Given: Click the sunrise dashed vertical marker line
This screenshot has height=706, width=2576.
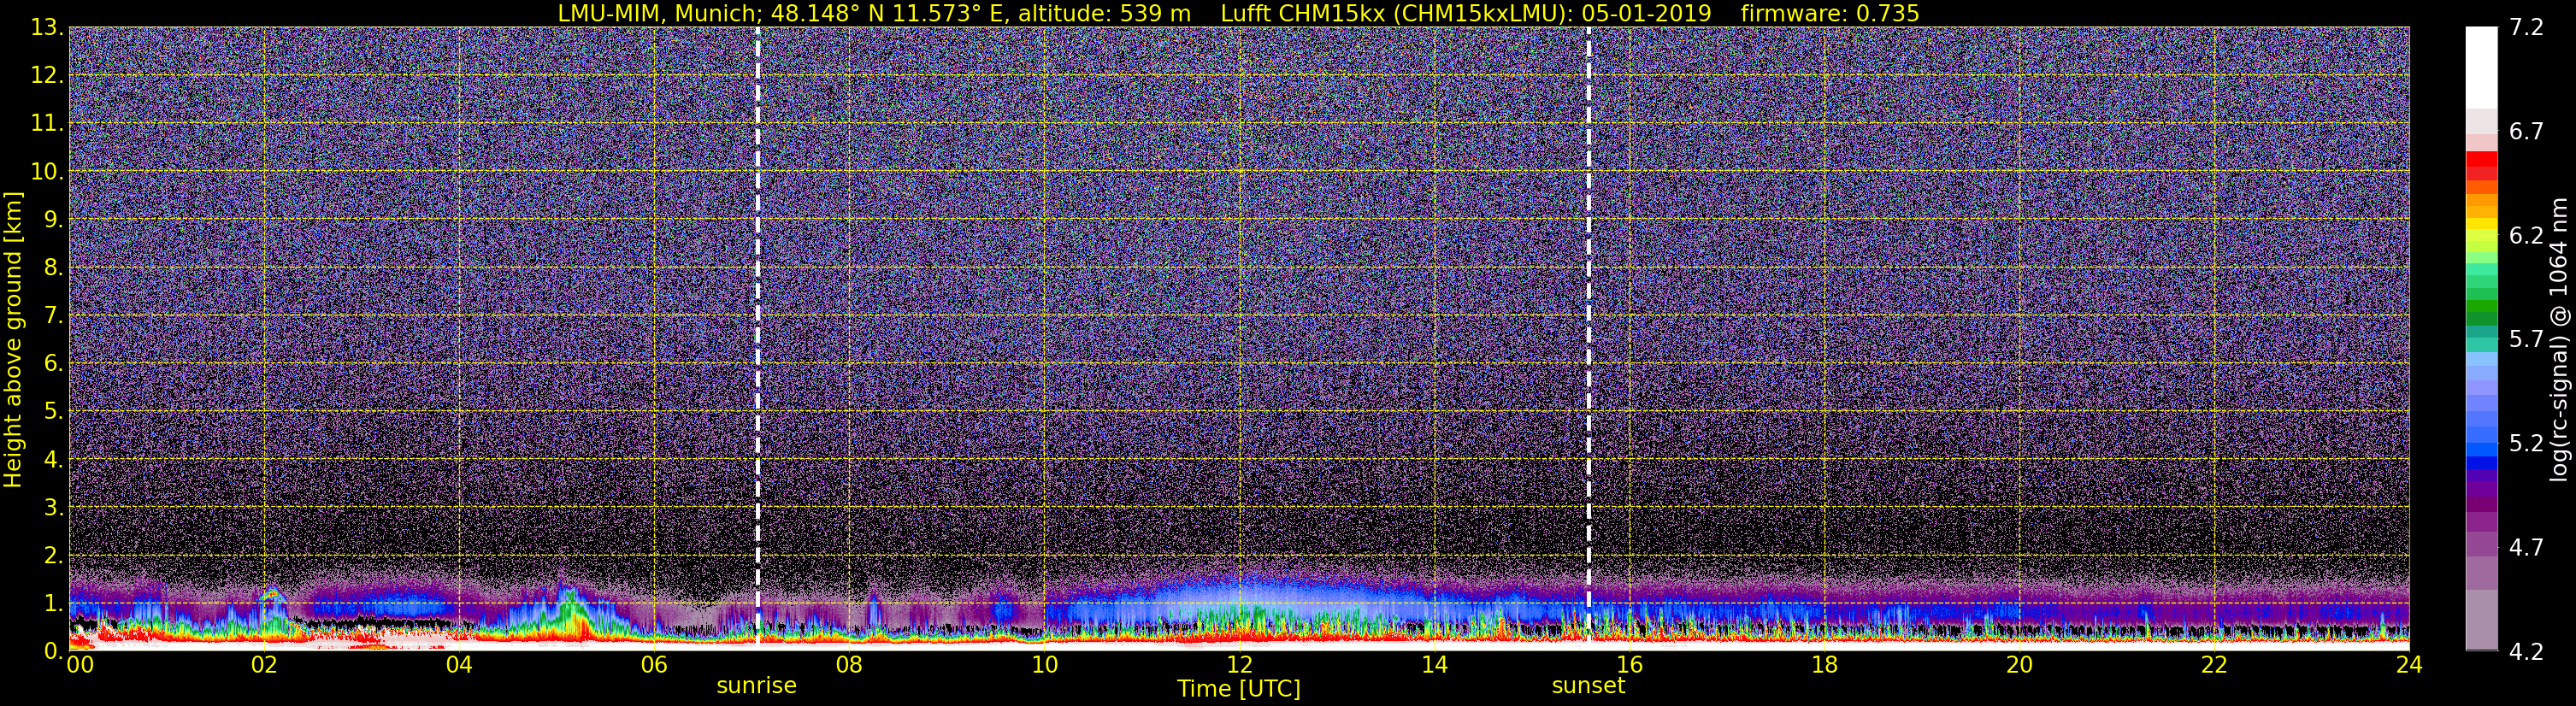Looking at the screenshot, I should [758, 338].
